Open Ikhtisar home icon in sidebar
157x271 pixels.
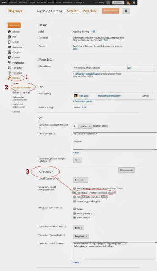tap(9, 32)
